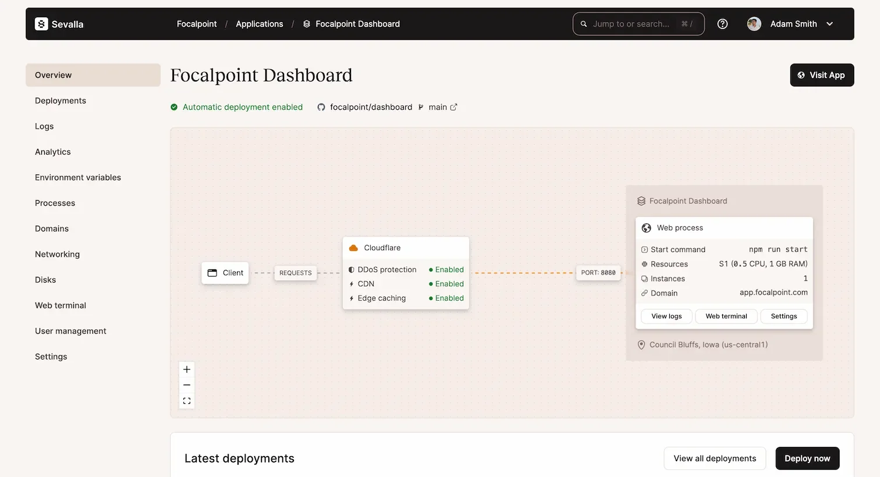Click the Cloudflare node title
The width and height of the screenshot is (880, 477).
(x=382, y=248)
